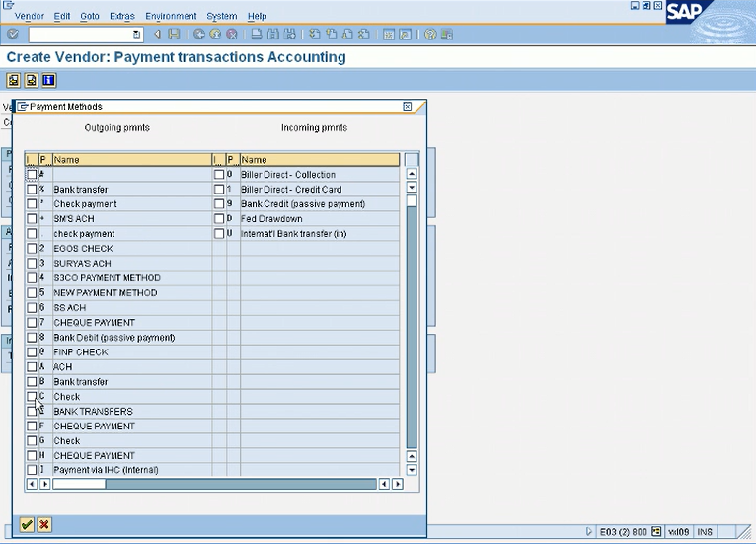756x544 pixels.
Task: Click the Create New Session icon
Action: [389, 35]
